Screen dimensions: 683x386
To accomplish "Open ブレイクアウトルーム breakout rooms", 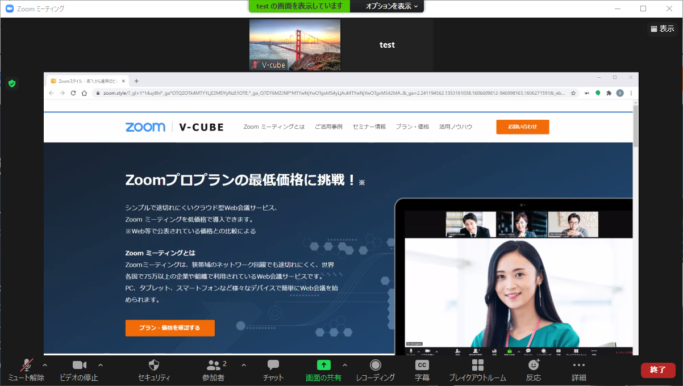I will coord(477,370).
